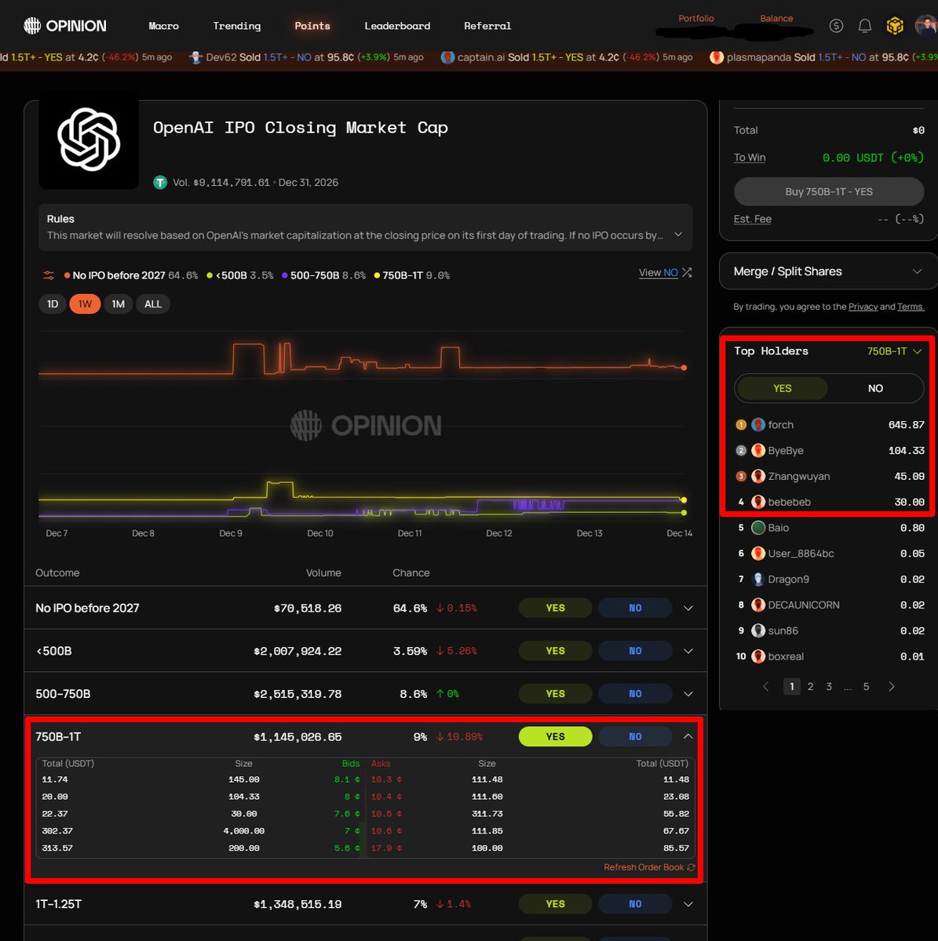Open Portfolio in header
This screenshot has width=938, height=941.
pos(696,18)
